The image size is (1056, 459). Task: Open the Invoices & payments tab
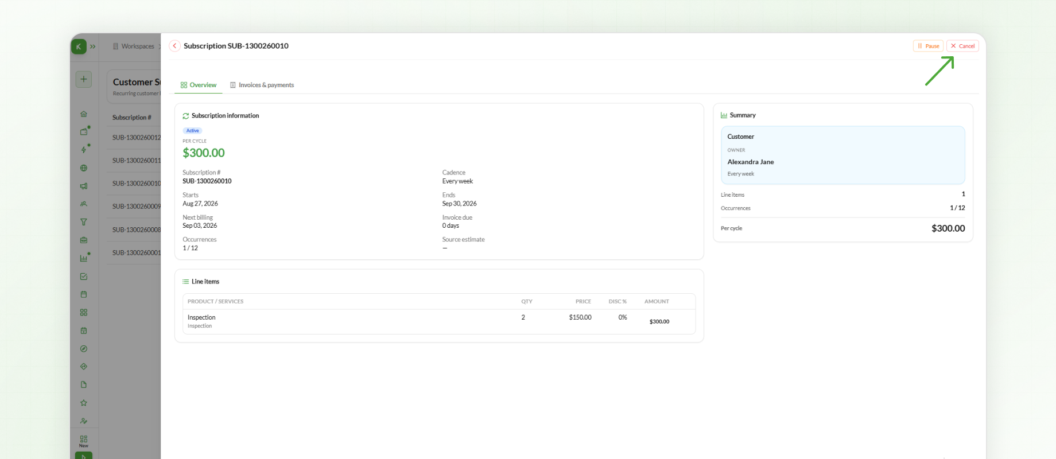click(262, 85)
